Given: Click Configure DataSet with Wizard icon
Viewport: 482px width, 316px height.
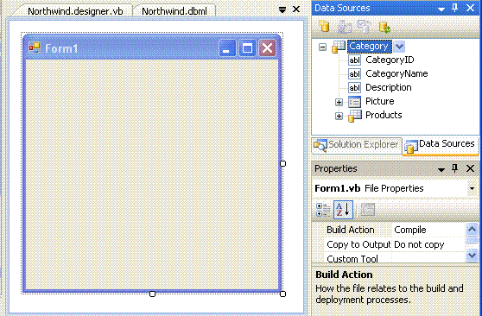Looking at the screenshot, I should coord(364,27).
